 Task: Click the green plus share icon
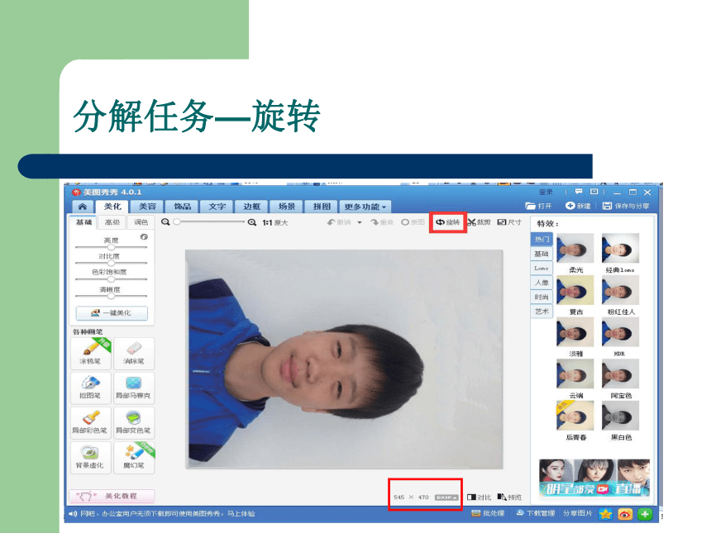[x=645, y=514]
